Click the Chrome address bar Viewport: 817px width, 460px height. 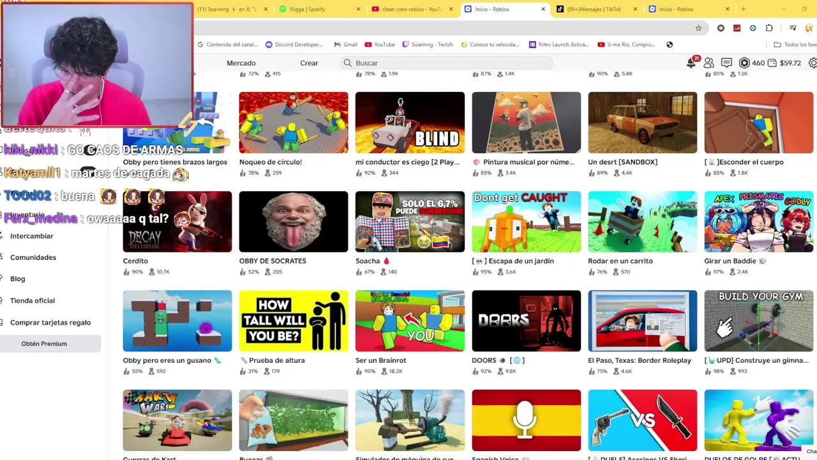440,27
